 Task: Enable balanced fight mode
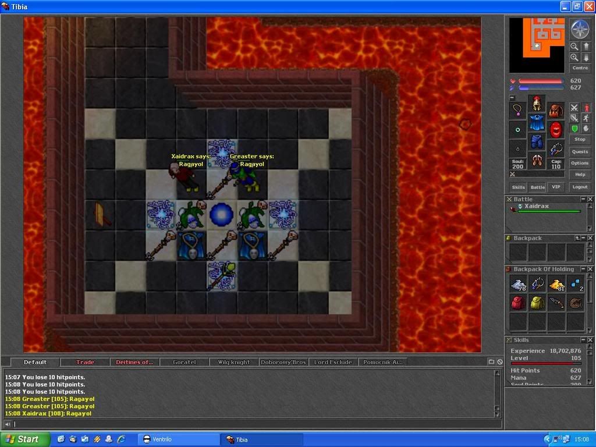click(x=574, y=118)
